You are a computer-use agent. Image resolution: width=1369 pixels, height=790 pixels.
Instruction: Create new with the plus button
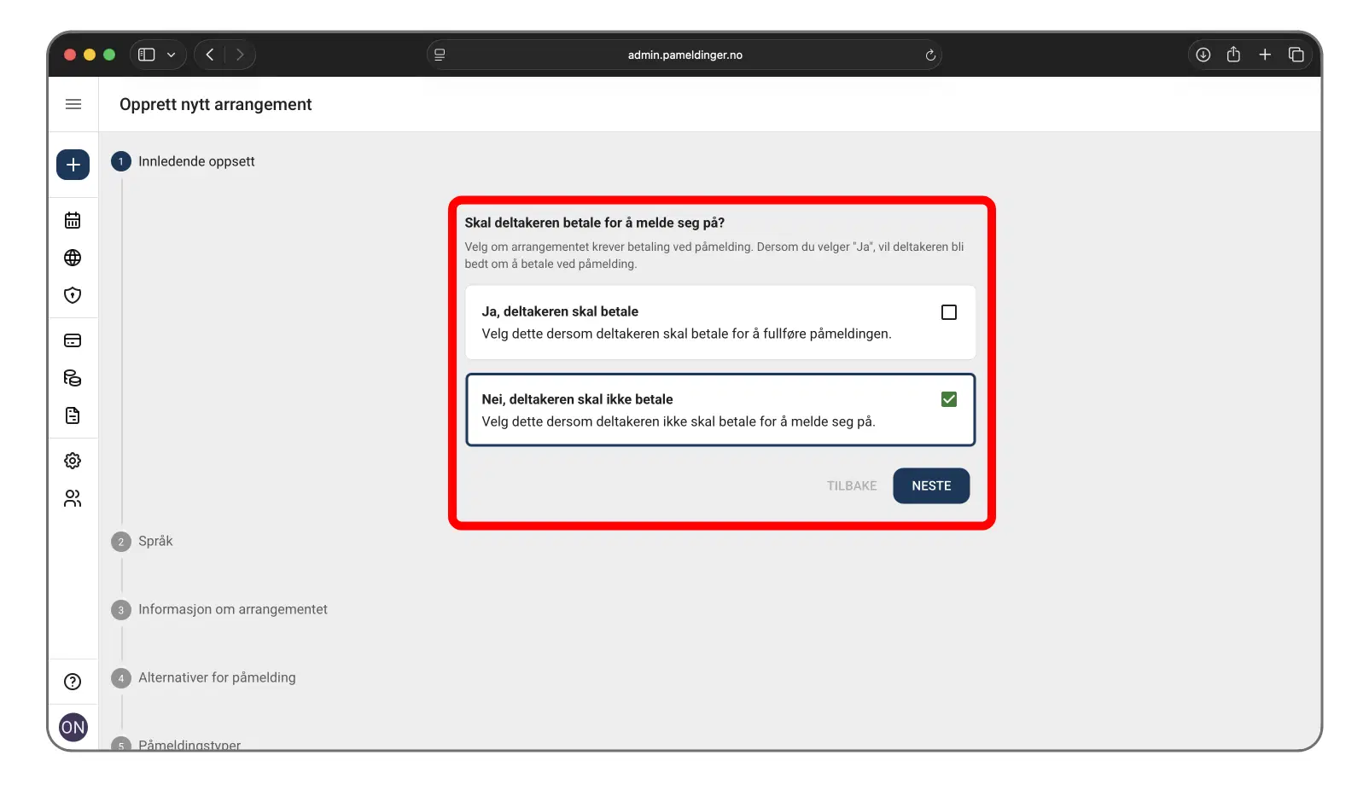pyautogui.click(x=73, y=164)
